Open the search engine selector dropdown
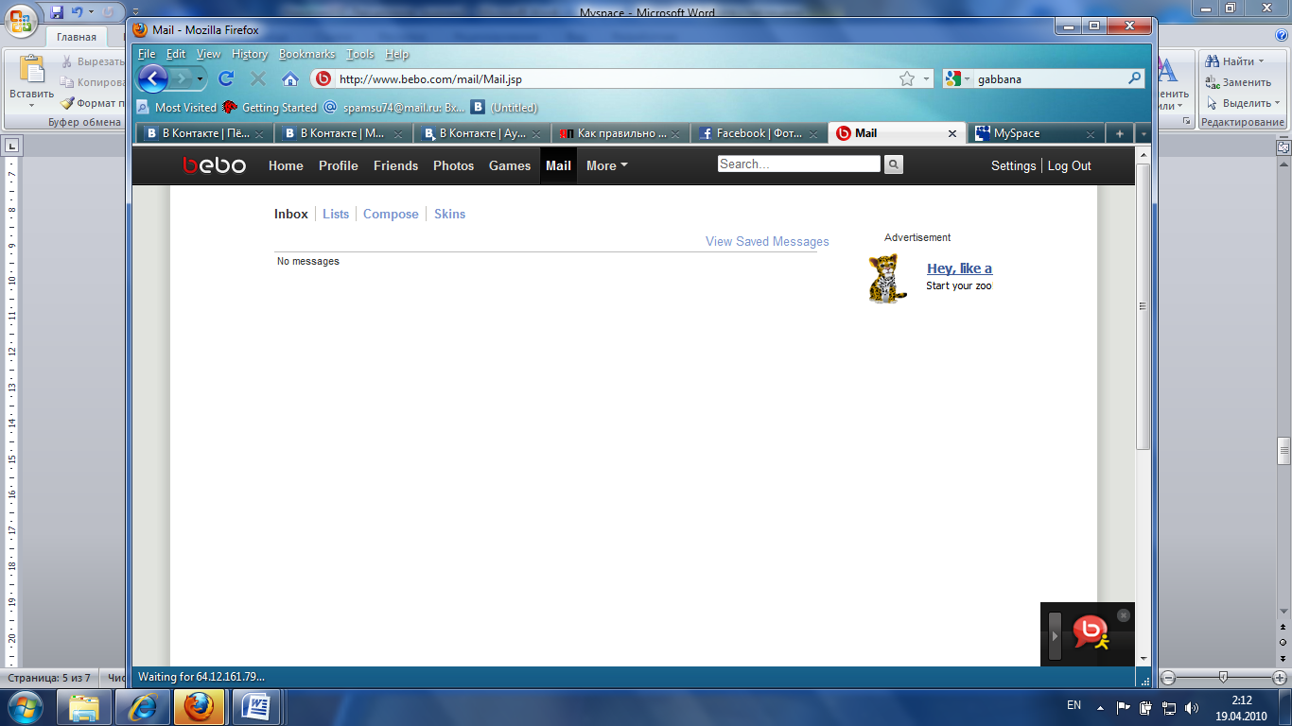Viewport: 1292px width, 726px height. pos(967,79)
